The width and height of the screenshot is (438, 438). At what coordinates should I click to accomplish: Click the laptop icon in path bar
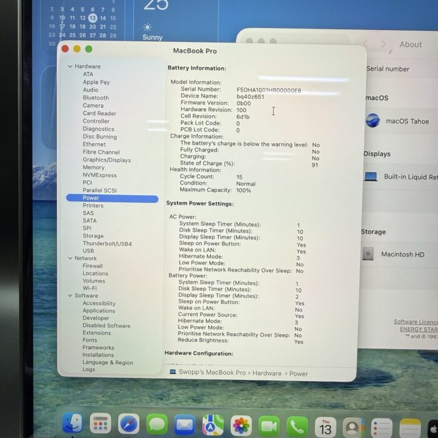(173, 372)
